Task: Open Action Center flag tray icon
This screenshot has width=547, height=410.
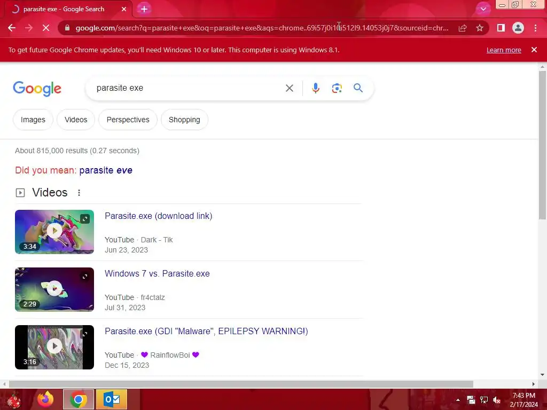Action: pos(471,400)
